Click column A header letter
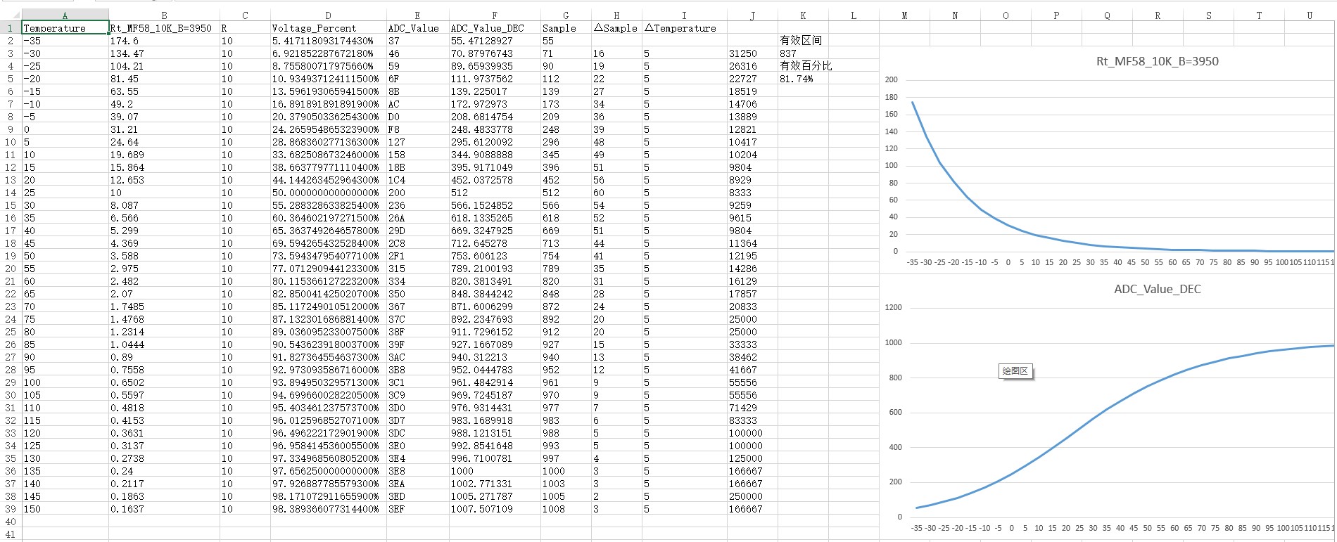Screen dimensions: 1337x542 [x=65, y=15]
